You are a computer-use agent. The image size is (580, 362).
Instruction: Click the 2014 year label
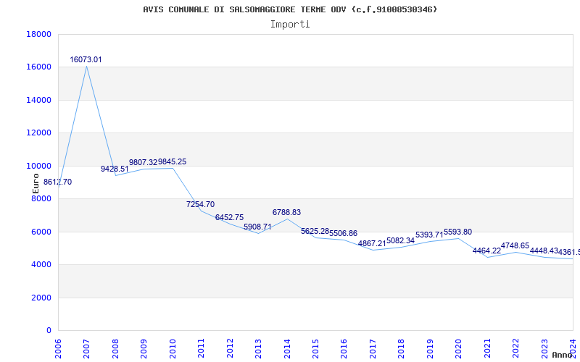[287, 348]
